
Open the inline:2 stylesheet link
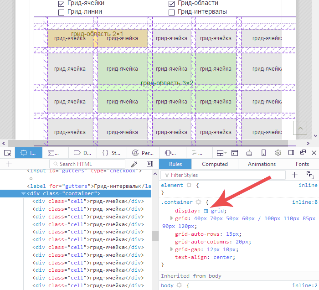pyautogui.click(x=305, y=285)
